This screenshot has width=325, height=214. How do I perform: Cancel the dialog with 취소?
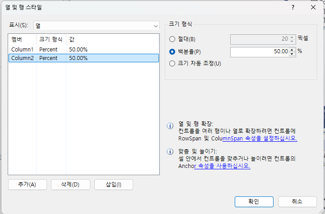(297, 201)
